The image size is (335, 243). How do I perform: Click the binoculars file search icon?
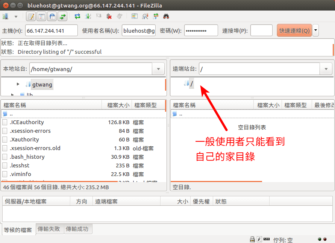(x=166, y=17)
